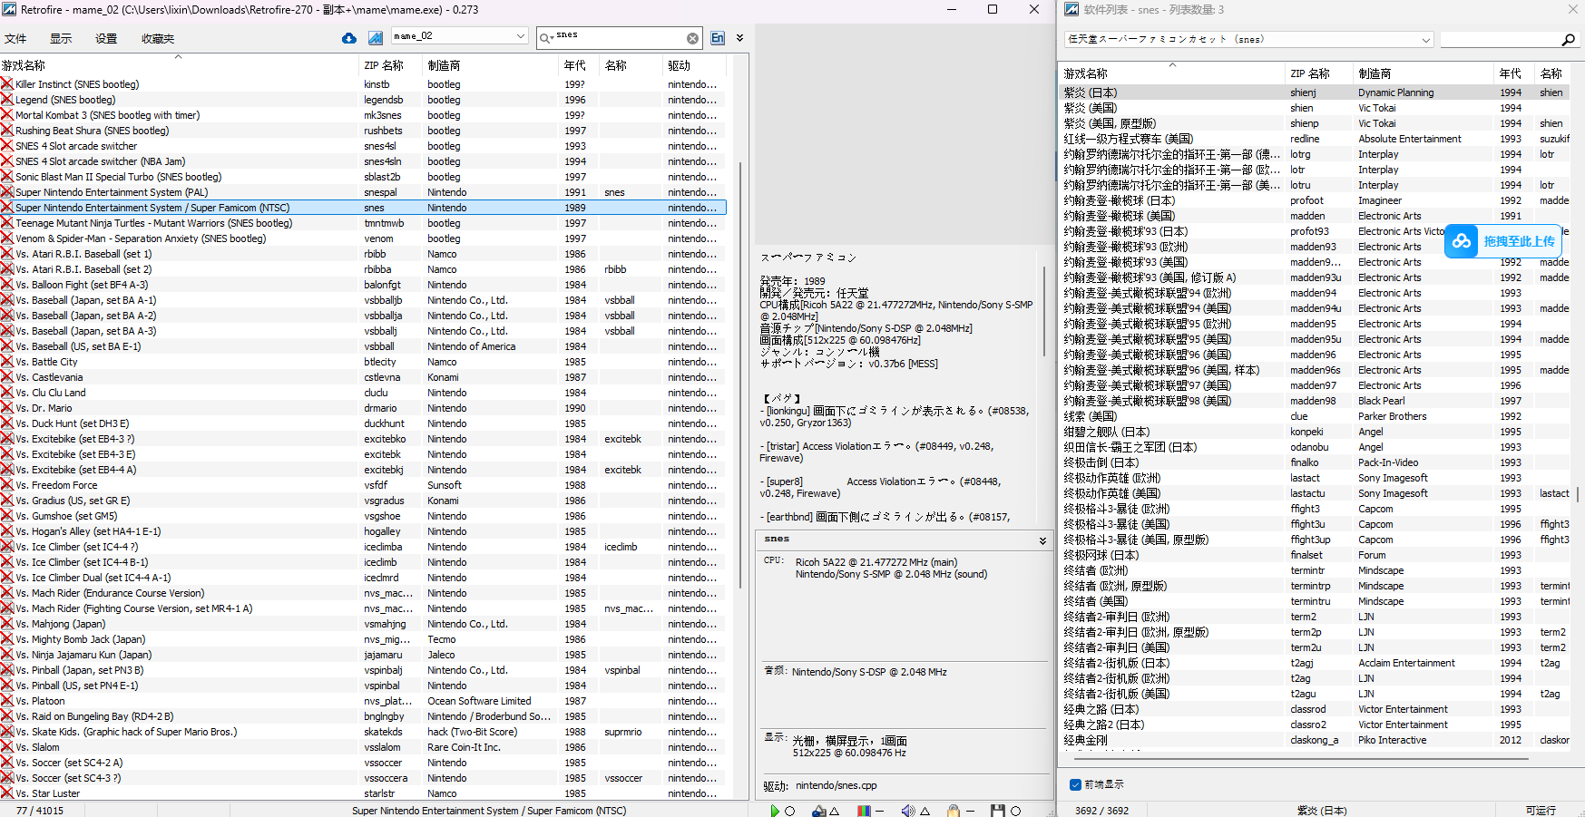This screenshot has width=1585, height=817.
Task: Open the search magnifier options in Retrofire
Action: (545, 38)
